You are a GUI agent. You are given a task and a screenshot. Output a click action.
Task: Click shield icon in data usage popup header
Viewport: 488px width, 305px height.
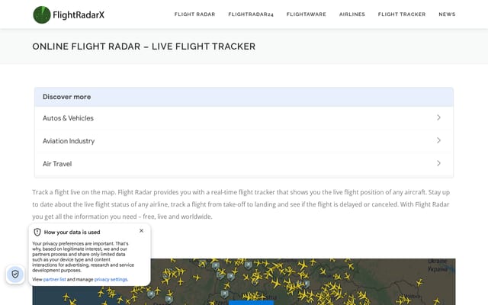pos(37,232)
